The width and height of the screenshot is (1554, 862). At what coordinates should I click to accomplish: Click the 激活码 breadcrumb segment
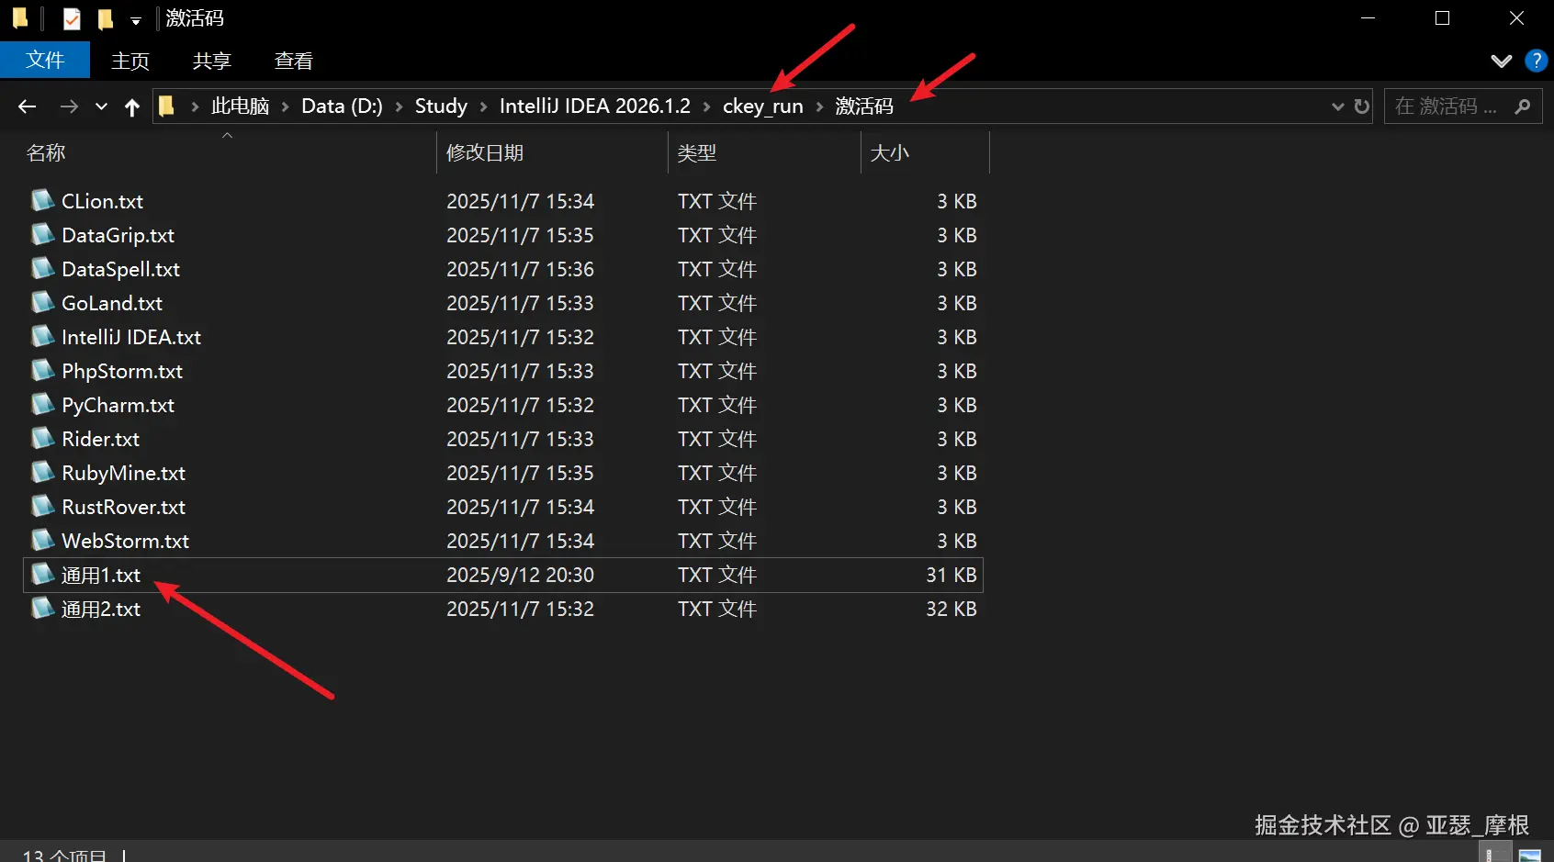(x=863, y=106)
